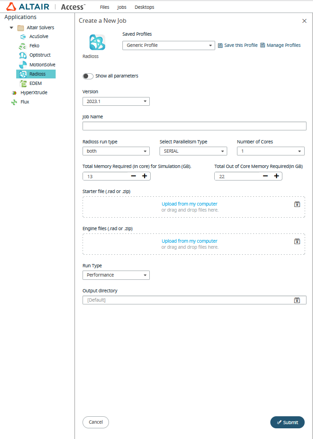Collapse the Altair Solvers tree
Screen dimensions: 313x439
tap(11, 27)
